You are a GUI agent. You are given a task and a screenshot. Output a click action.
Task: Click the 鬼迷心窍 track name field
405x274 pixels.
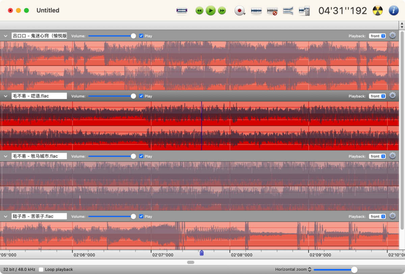[x=39, y=36]
